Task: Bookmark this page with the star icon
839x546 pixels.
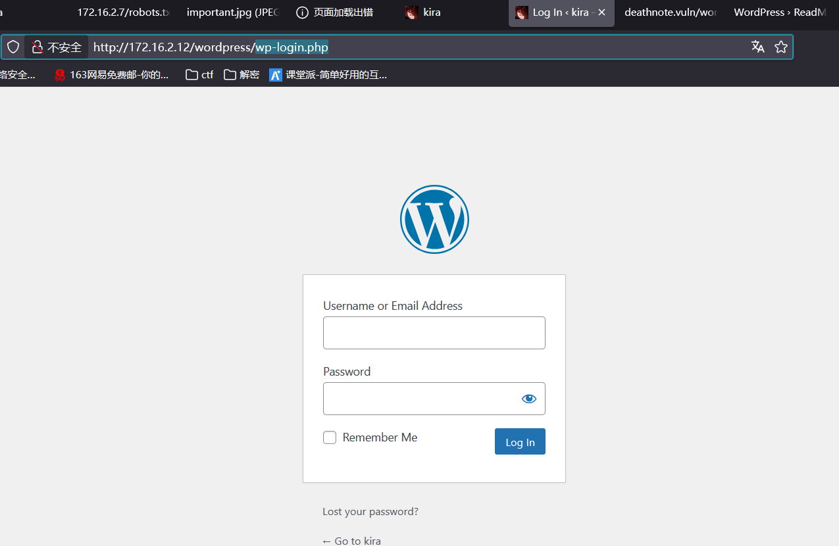Action: pyautogui.click(x=781, y=47)
